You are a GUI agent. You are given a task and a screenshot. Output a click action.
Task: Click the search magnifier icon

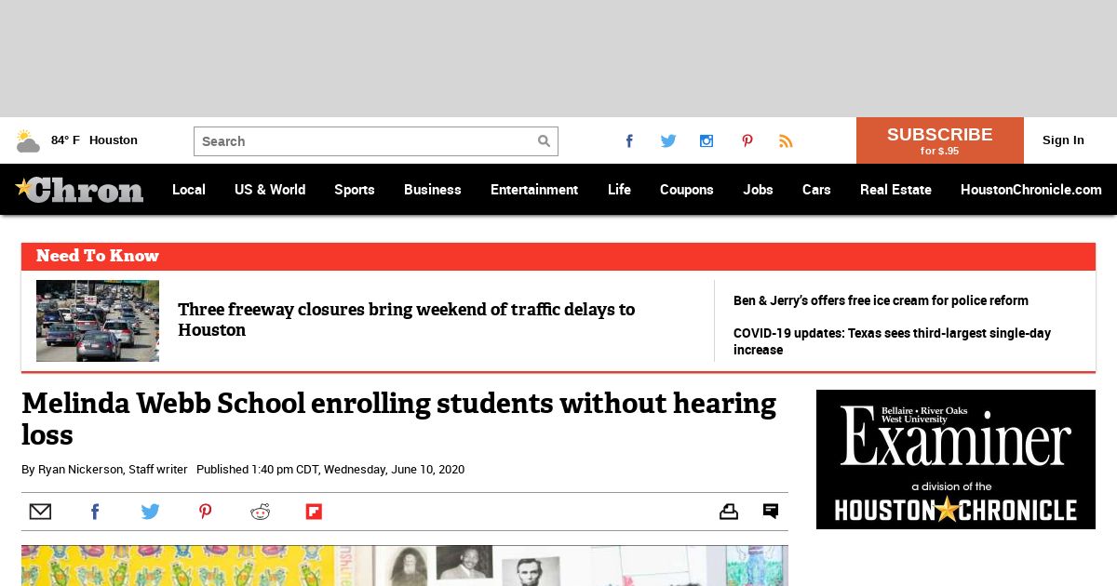[x=544, y=141]
